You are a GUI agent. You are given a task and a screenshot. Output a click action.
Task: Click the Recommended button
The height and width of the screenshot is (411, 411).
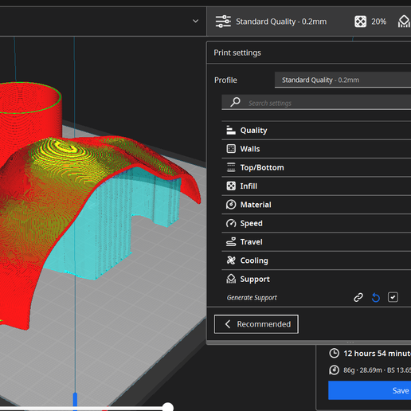(x=256, y=324)
